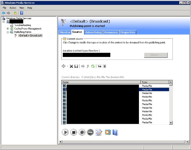The width and height of the screenshot is (191, 150).
Task: Click the redacted Location path field
Action: click(87, 55)
